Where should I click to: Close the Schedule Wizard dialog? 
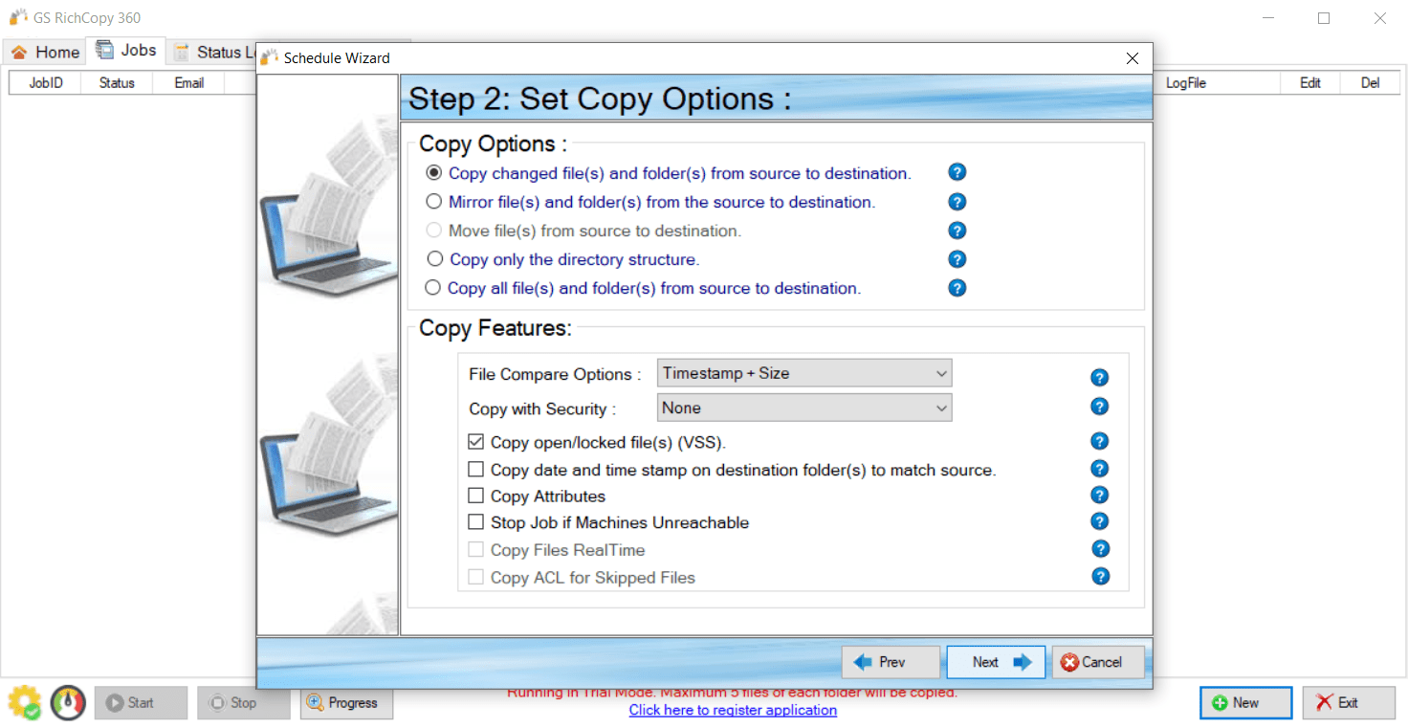point(1133,58)
